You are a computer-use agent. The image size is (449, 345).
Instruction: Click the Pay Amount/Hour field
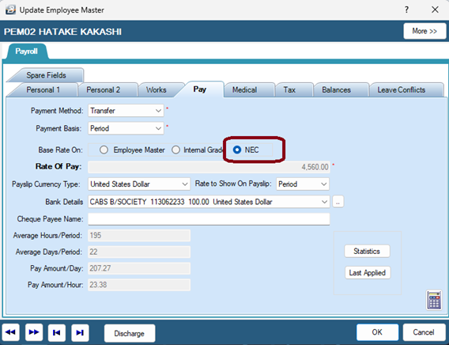pos(139,285)
